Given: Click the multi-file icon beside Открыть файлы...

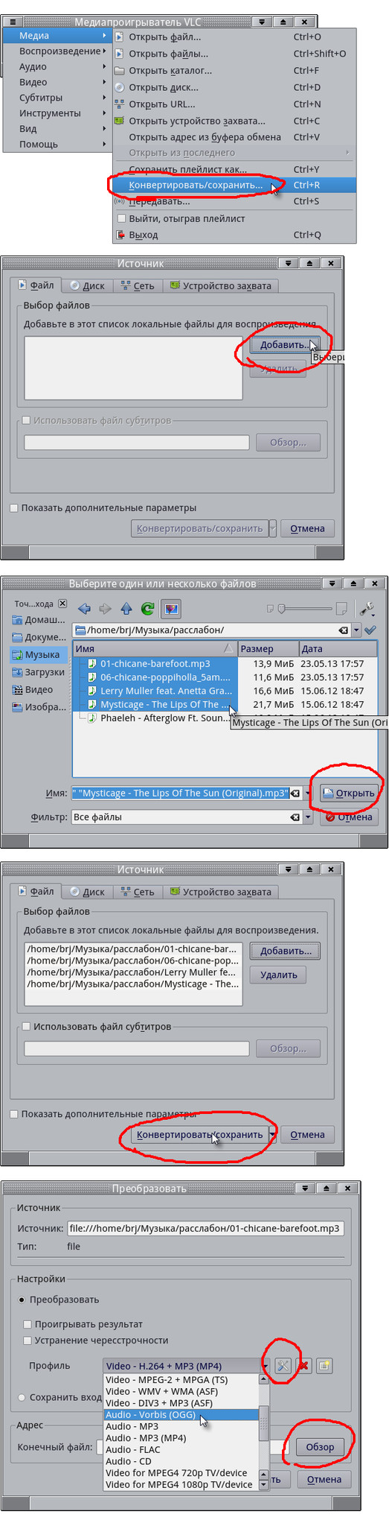Looking at the screenshot, I should tap(119, 54).
